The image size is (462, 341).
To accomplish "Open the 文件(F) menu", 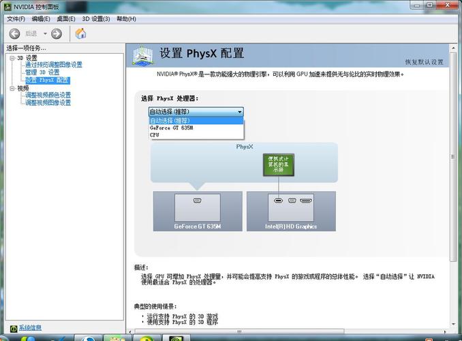I will coord(16,19).
